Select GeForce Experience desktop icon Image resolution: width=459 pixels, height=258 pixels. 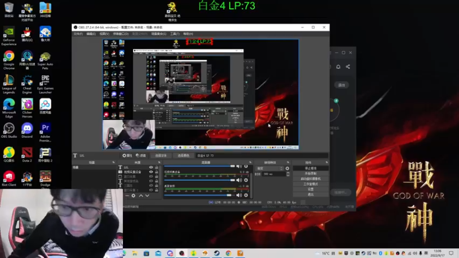(9, 36)
